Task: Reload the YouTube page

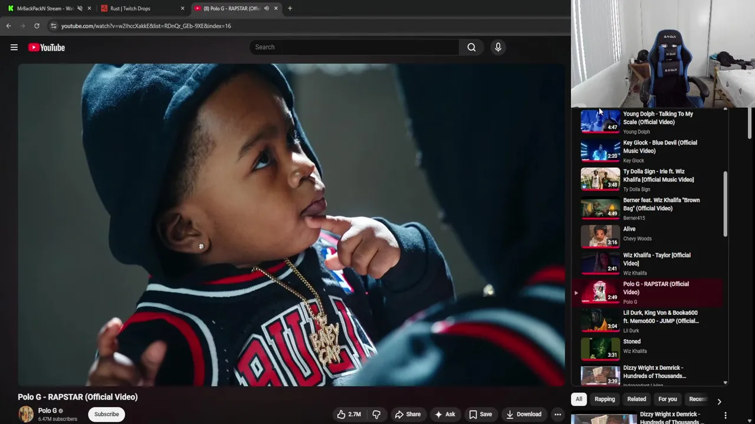Action: pyautogui.click(x=37, y=26)
